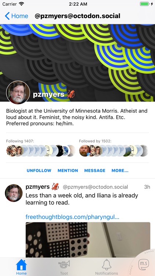Open the Notifications bell tab
The image size is (155, 276).
[x=107, y=267]
